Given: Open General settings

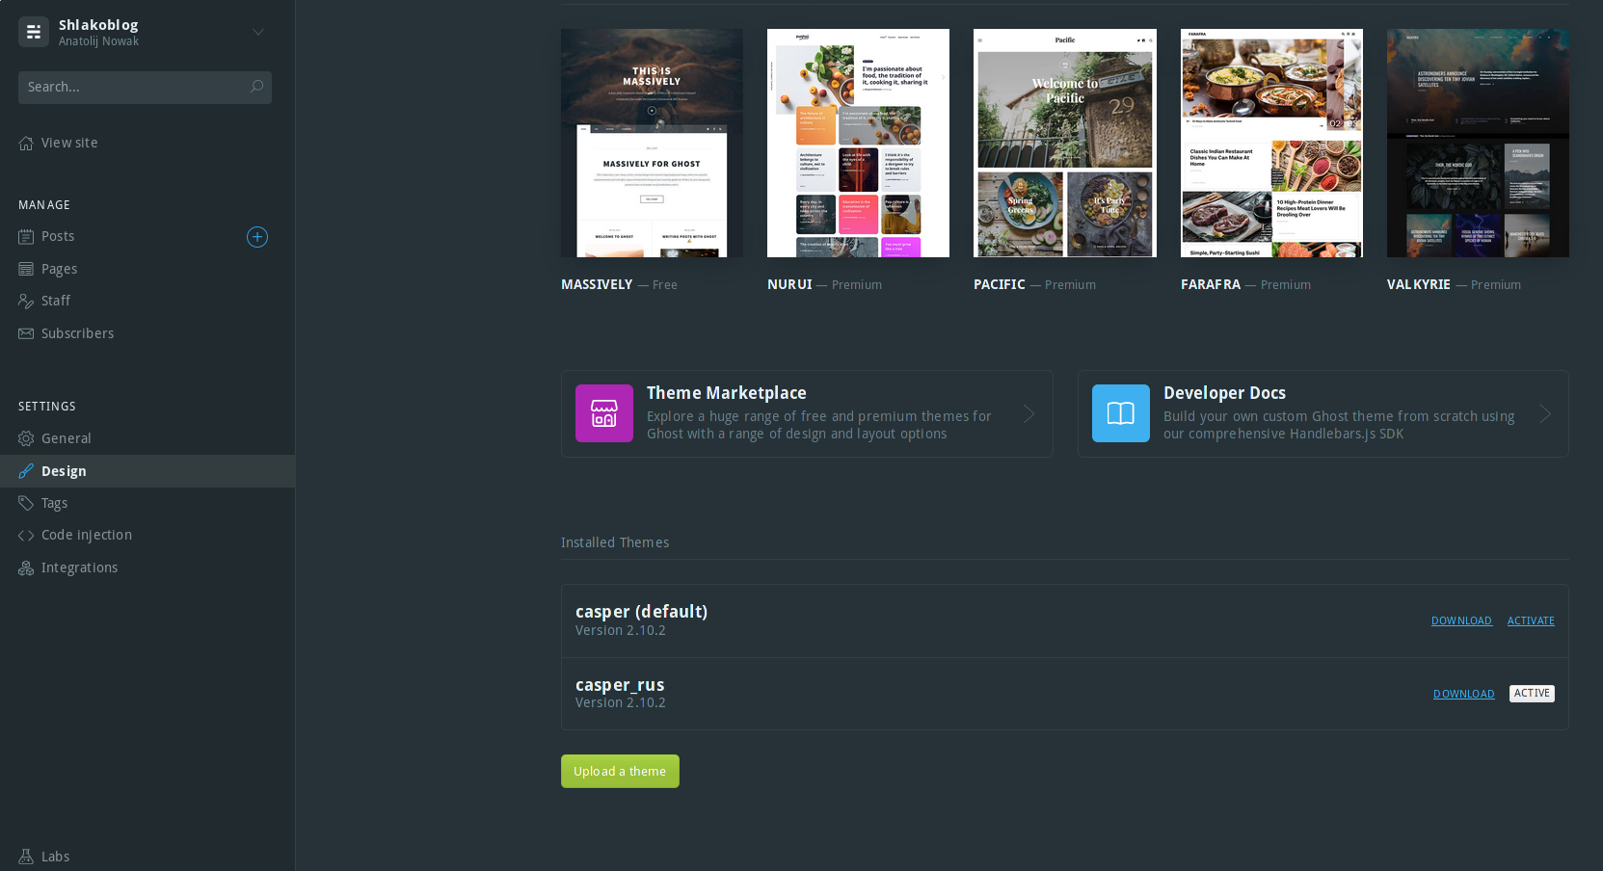Looking at the screenshot, I should (67, 438).
